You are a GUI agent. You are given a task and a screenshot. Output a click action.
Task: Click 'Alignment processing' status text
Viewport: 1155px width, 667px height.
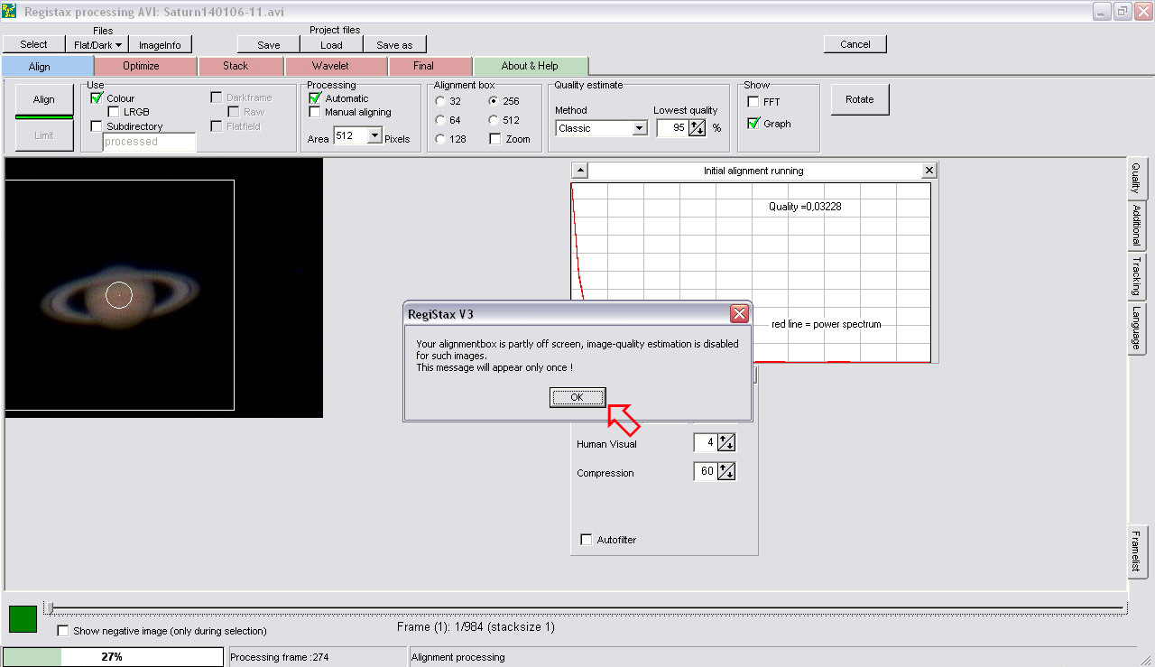[x=458, y=657]
